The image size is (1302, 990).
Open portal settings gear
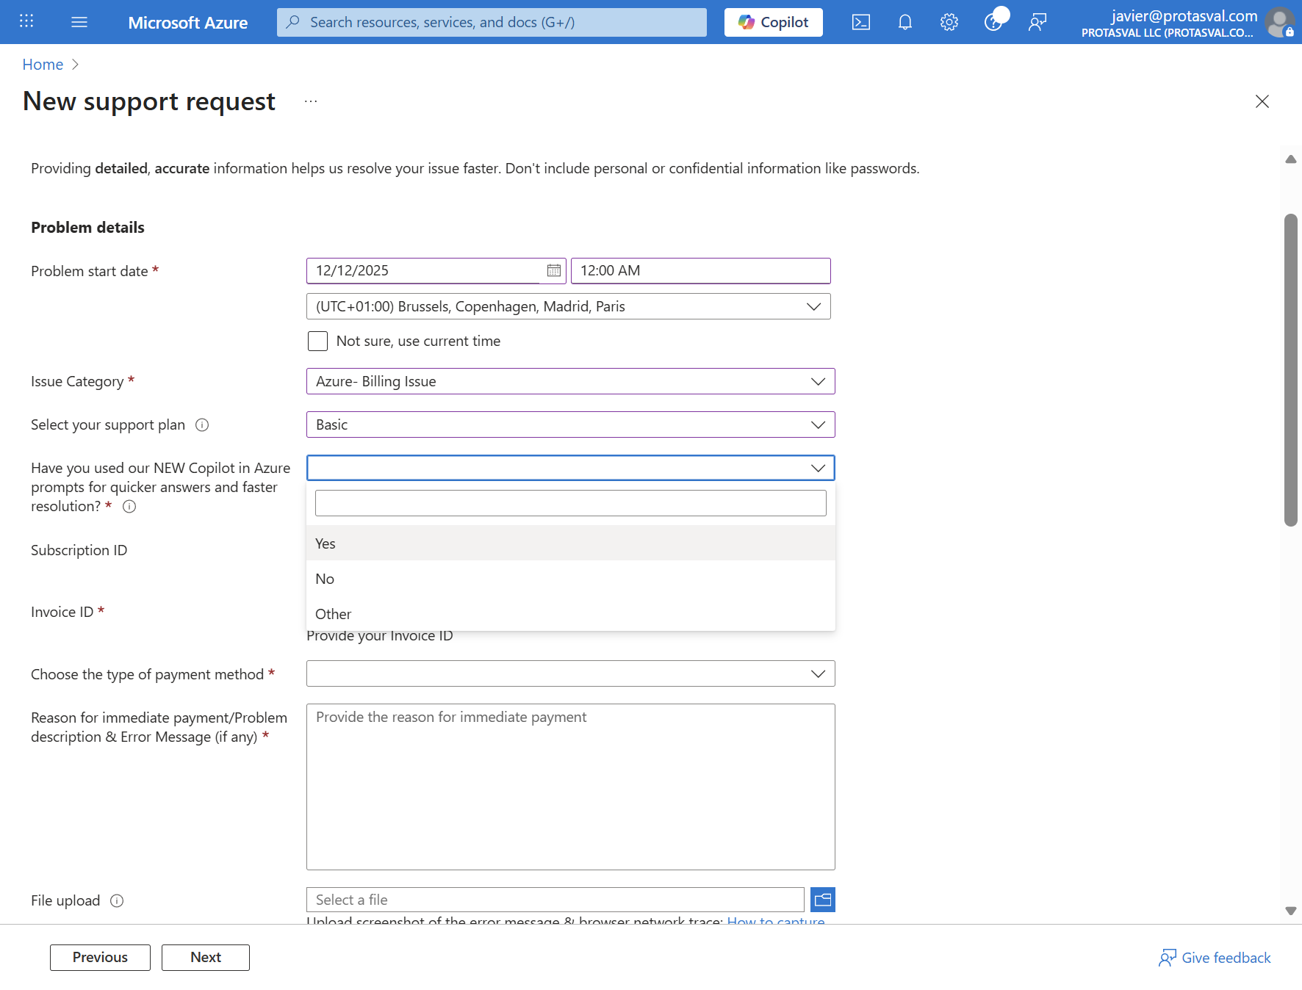[949, 22]
